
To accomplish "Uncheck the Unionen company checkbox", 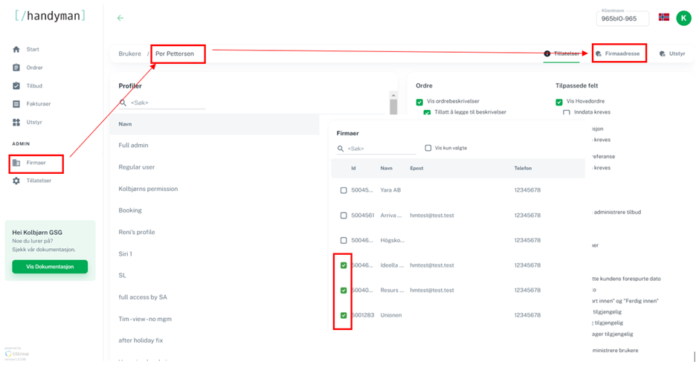I will tap(344, 315).
